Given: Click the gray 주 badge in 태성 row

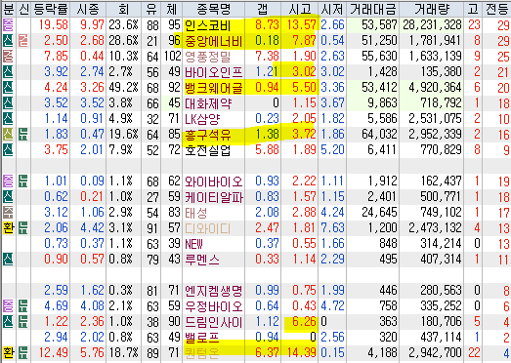Looking at the screenshot, I should click(x=8, y=212).
